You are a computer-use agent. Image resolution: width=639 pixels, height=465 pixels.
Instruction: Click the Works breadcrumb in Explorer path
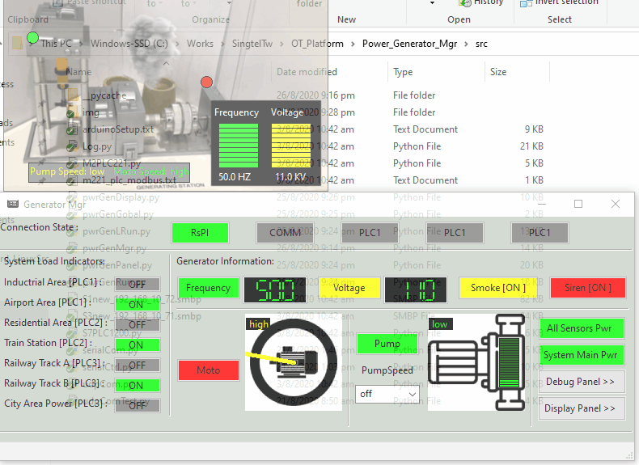(x=200, y=44)
